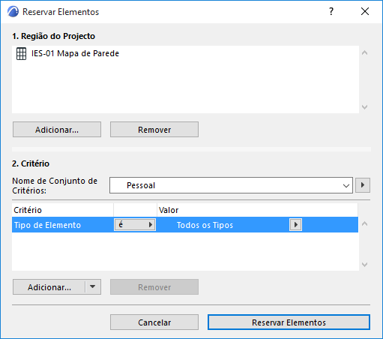Click Adicionar... under Critério section

[x=49, y=287]
